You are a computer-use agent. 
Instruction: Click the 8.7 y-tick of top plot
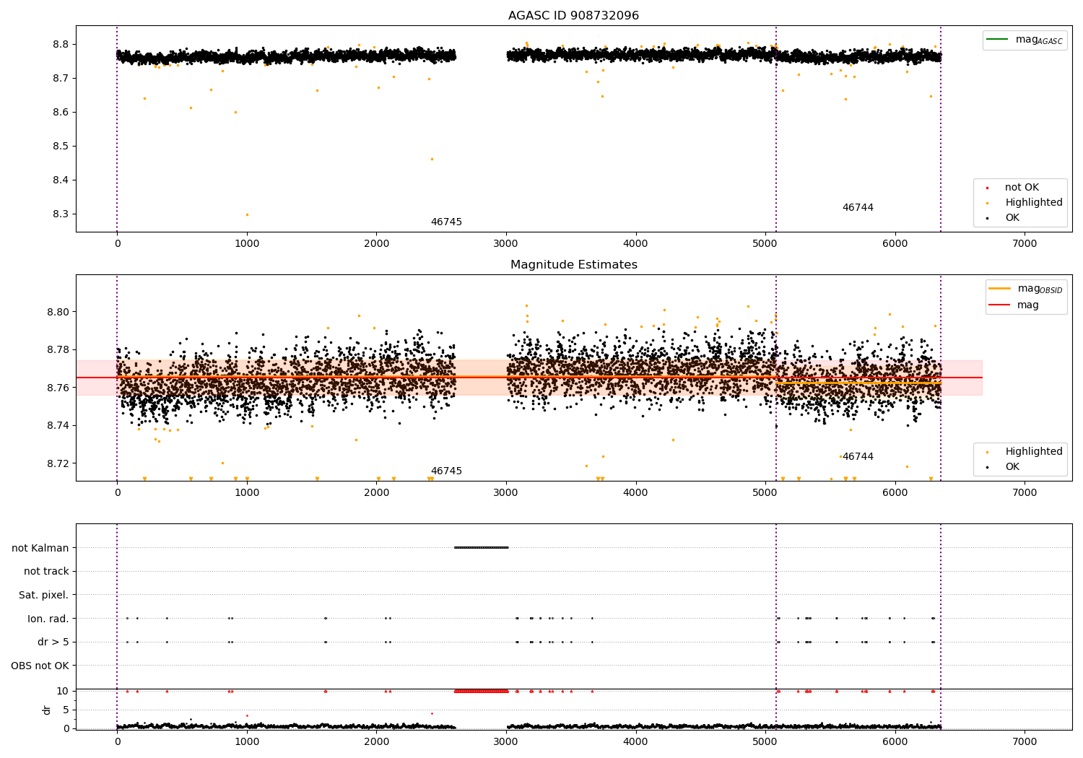click(61, 78)
